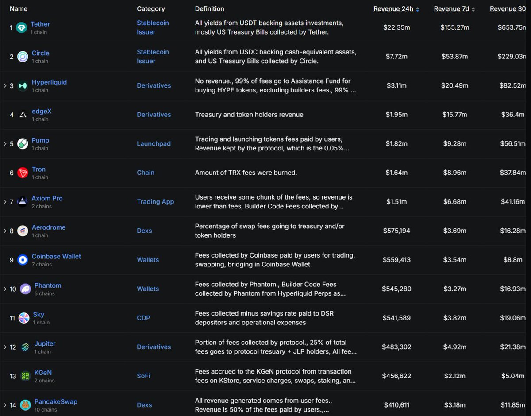Viewport: 531px width, 416px height.
Task: Sort by Revenue 7d column
Action: [454, 9]
